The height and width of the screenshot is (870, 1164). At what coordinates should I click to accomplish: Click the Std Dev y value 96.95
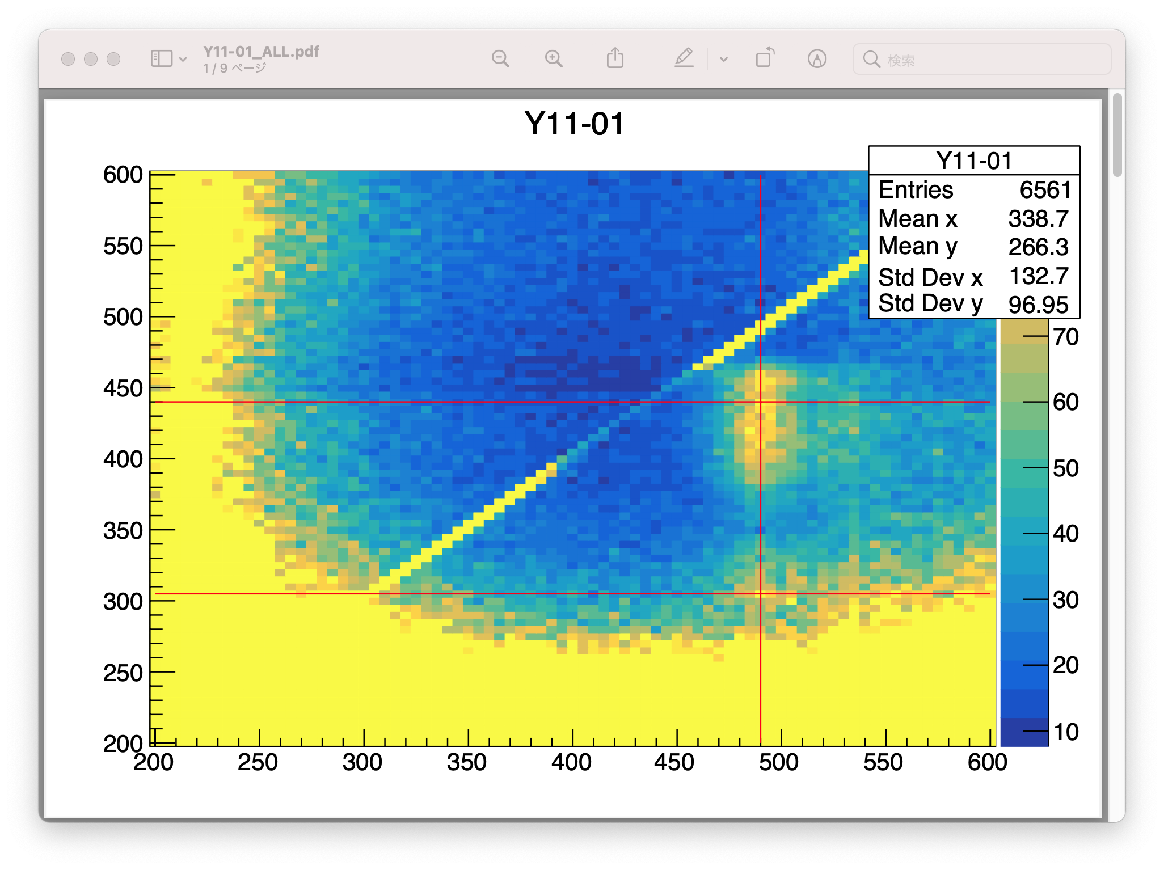[x=1038, y=305]
